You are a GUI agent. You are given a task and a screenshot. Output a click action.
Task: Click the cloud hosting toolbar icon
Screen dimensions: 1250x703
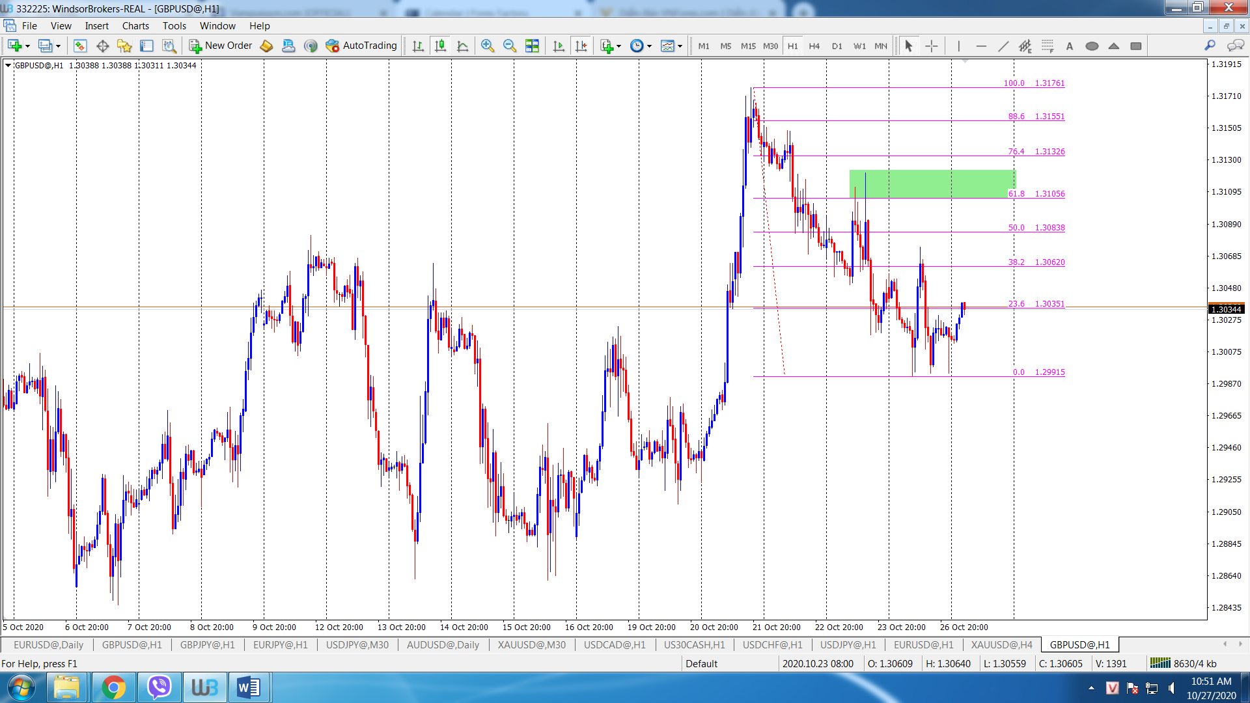click(288, 46)
